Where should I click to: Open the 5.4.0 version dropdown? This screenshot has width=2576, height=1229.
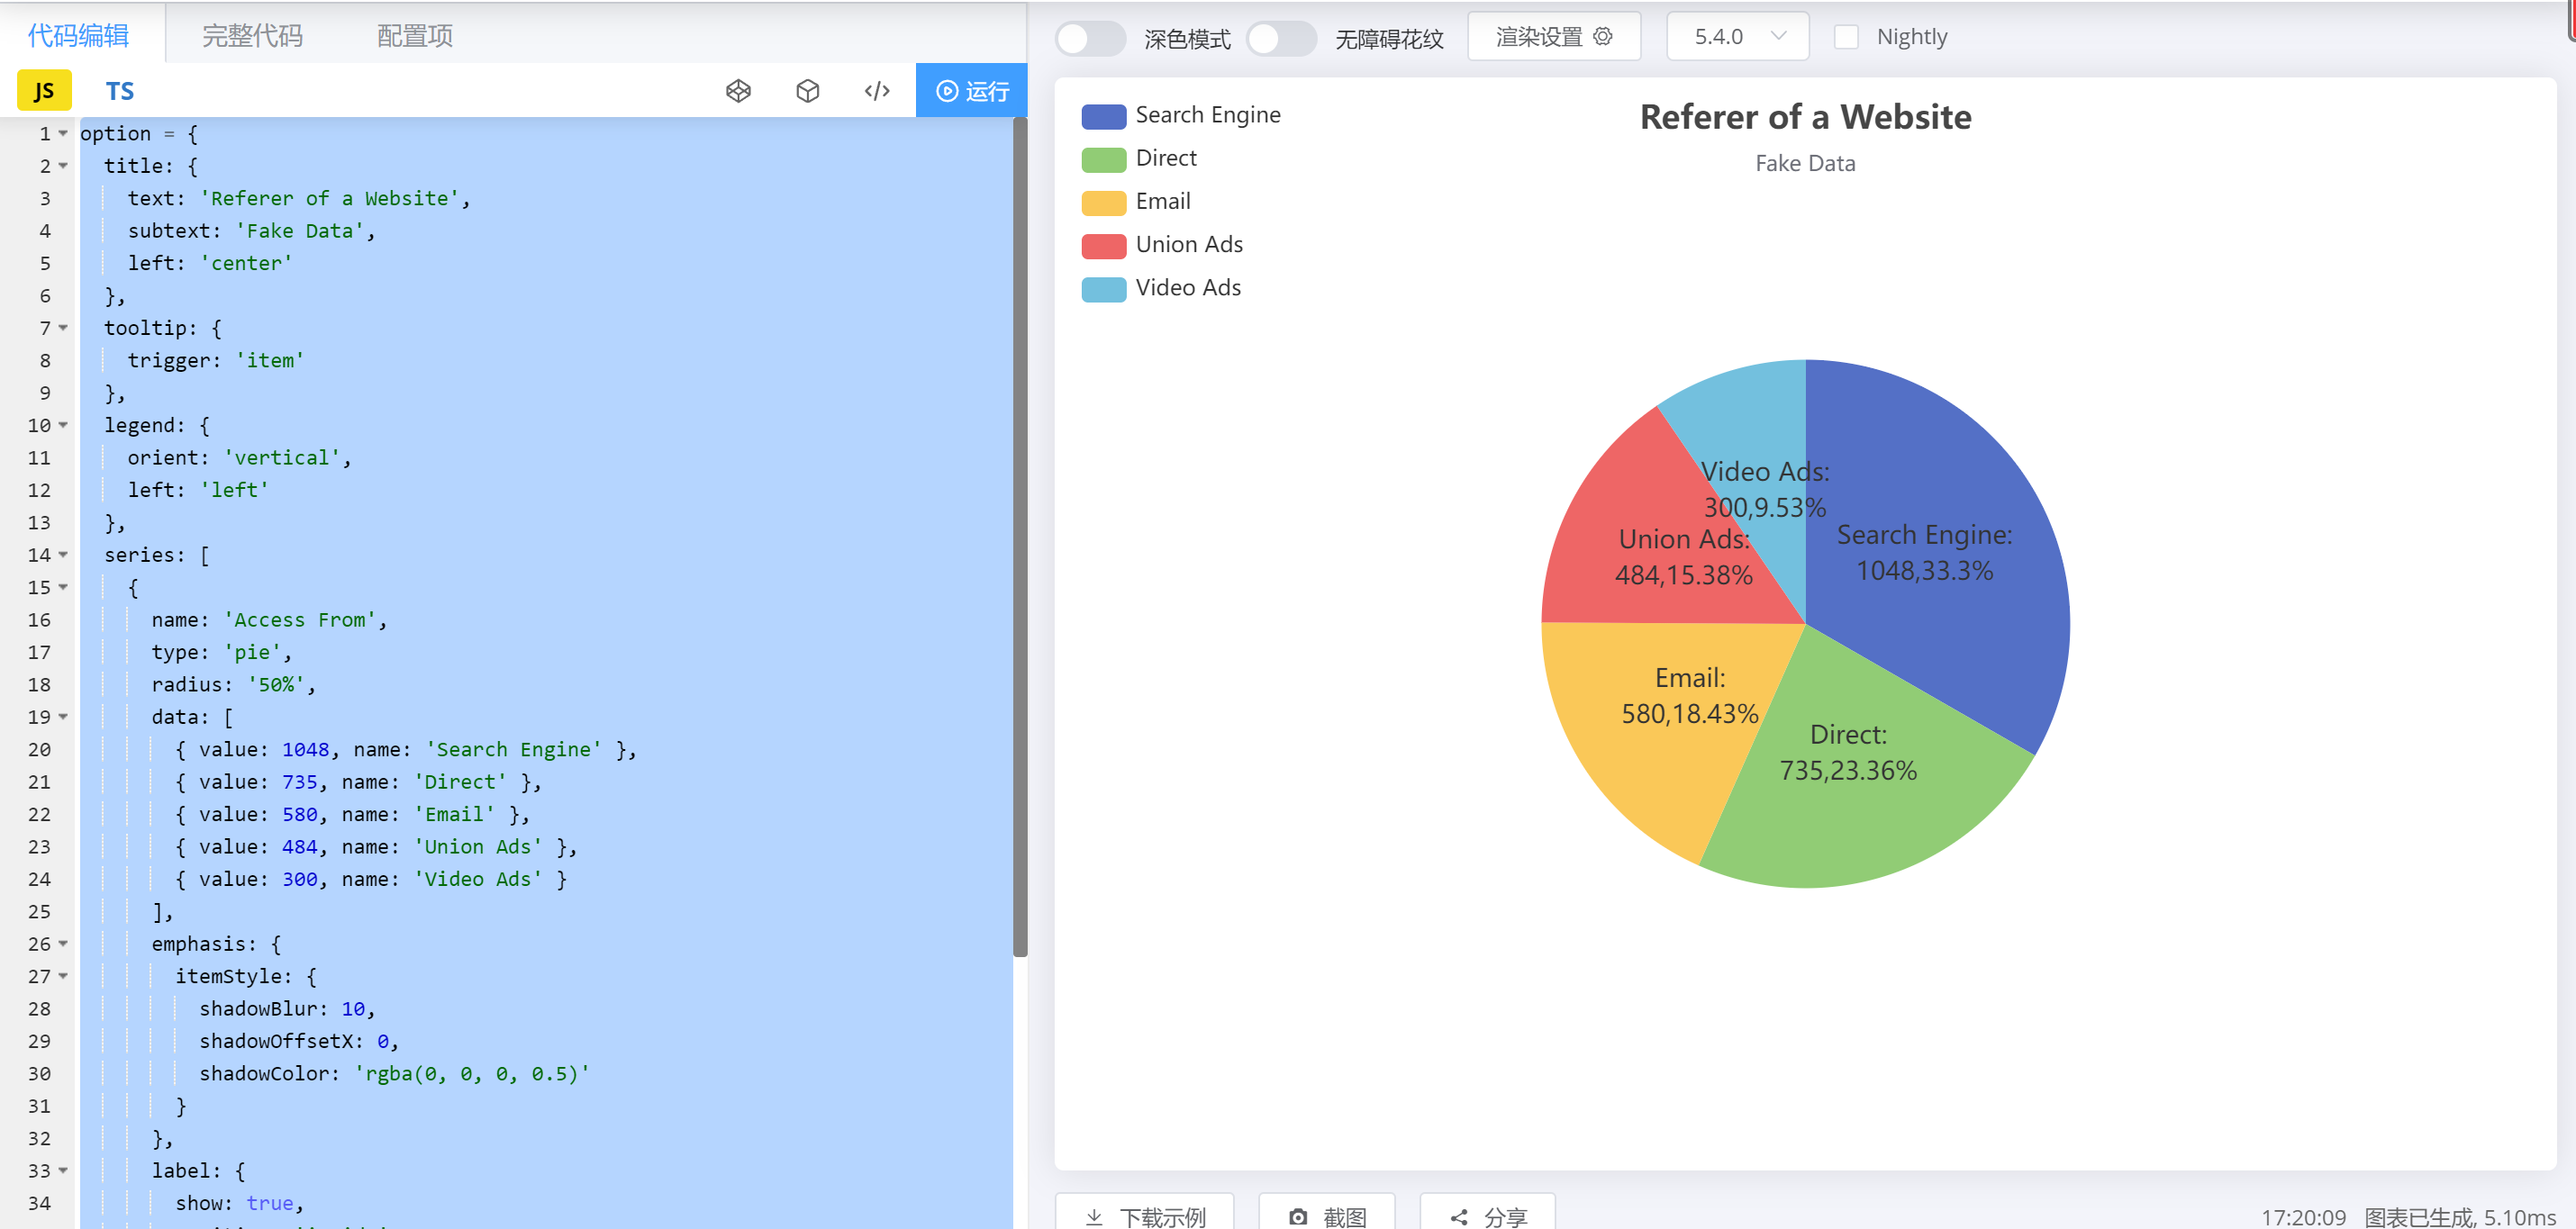click(x=1737, y=37)
